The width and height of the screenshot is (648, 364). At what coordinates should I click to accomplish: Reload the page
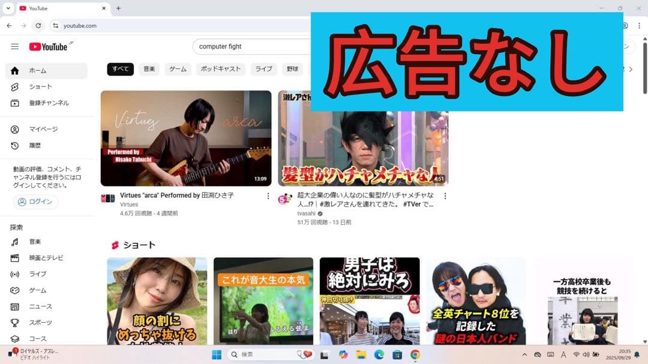pos(38,26)
